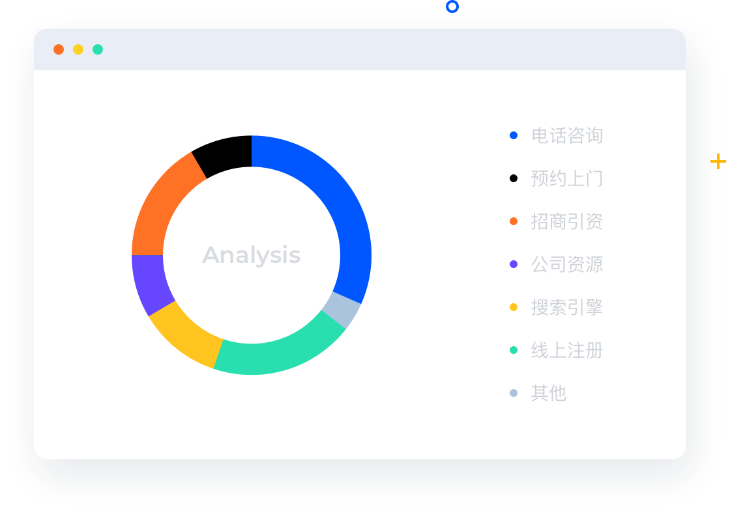The image size is (730, 514).
Task: Toggle the 预约上门 legend item
Action: [x=566, y=178]
